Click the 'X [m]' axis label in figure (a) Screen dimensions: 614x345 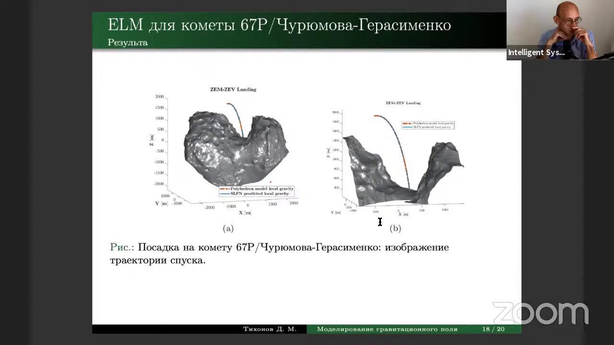point(245,213)
